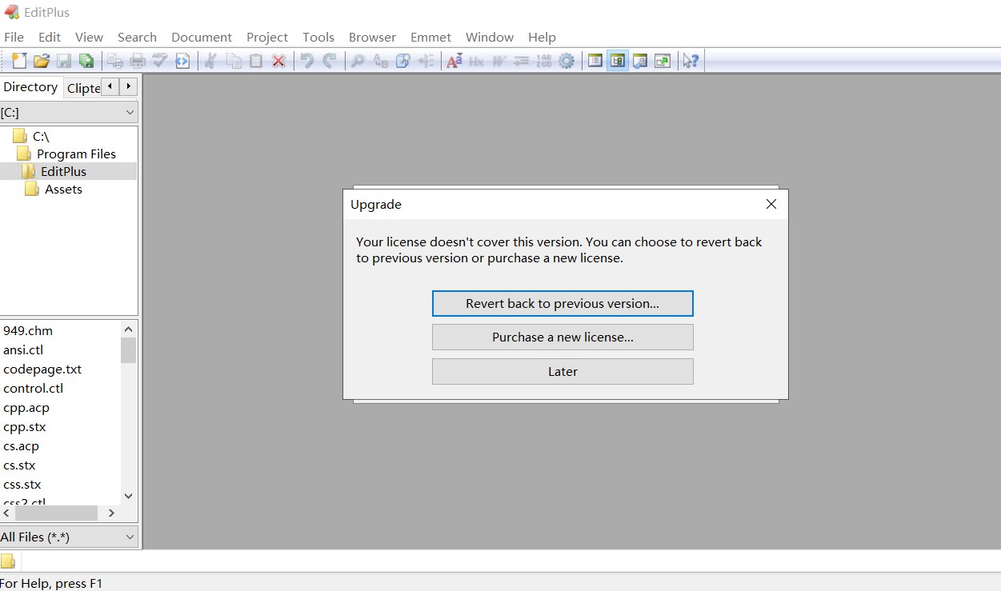The width and height of the screenshot is (1001, 591).
Task: Click the Redo arrow icon
Action: point(330,61)
